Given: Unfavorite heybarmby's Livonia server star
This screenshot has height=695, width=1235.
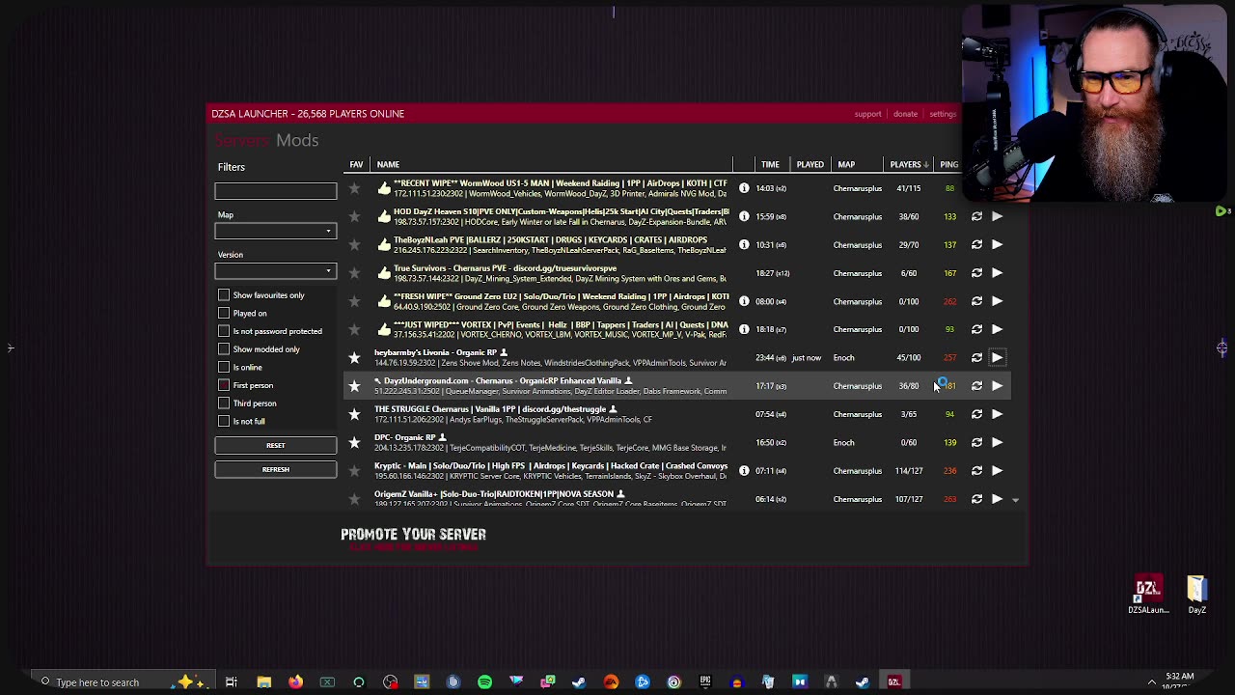Looking at the screenshot, I should [354, 358].
